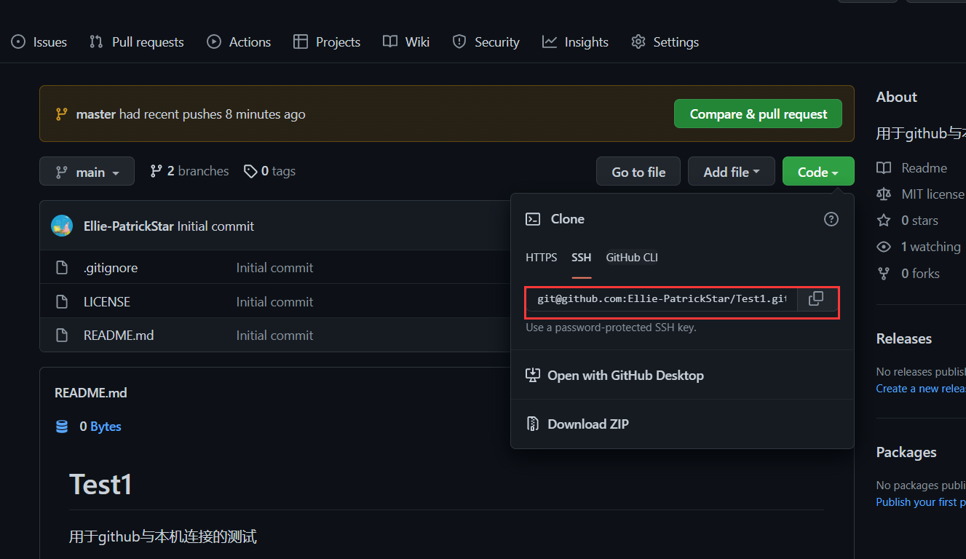Open the README.md file in list
The width and height of the screenshot is (966, 559).
[x=119, y=336]
